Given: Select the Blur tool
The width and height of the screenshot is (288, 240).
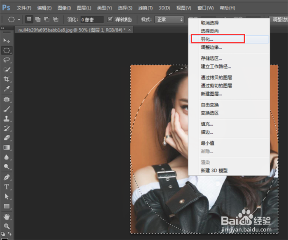Looking at the screenshot, I should (7, 157).
